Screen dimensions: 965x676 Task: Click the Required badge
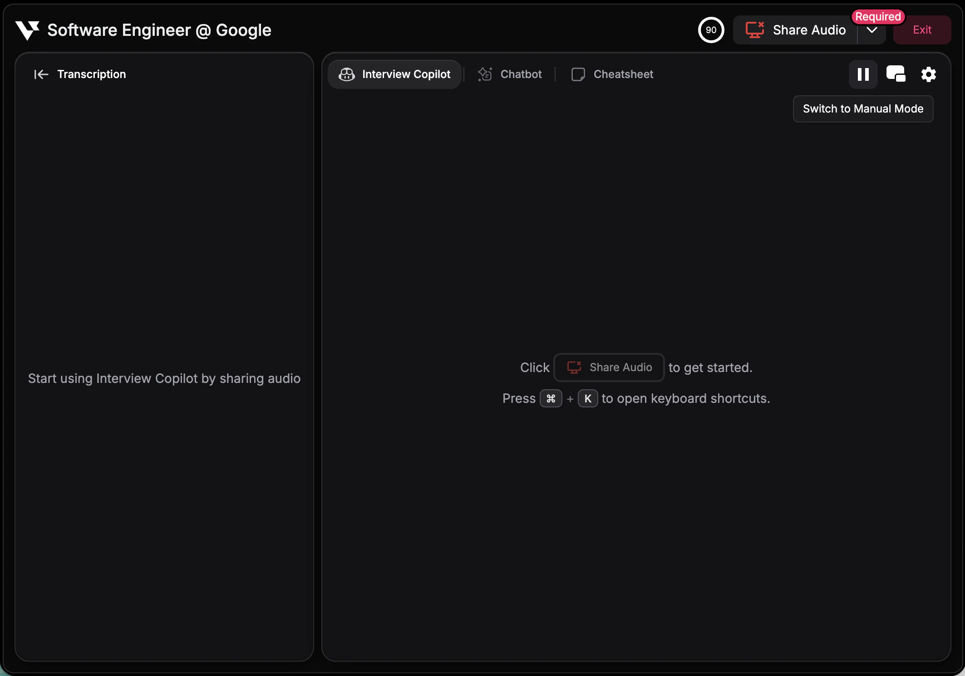[x=878, y=17]
